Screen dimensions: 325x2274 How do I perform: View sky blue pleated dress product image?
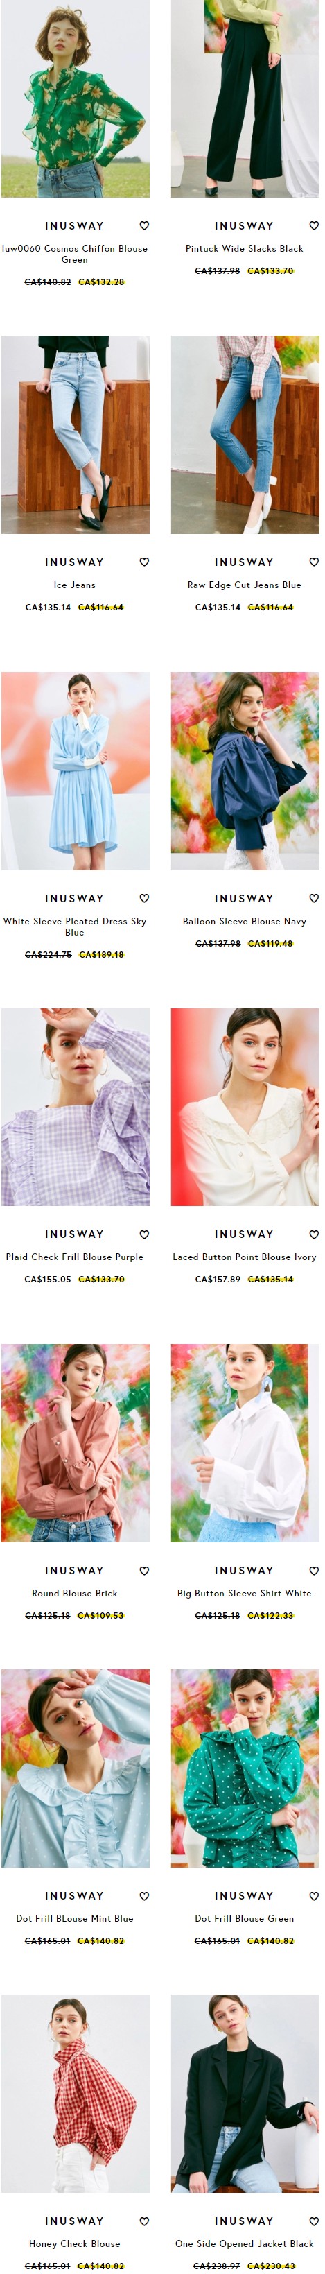(75, 770)
